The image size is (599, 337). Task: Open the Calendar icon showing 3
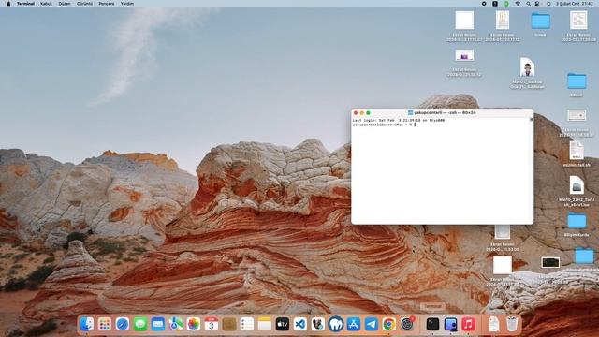[212, 324]
